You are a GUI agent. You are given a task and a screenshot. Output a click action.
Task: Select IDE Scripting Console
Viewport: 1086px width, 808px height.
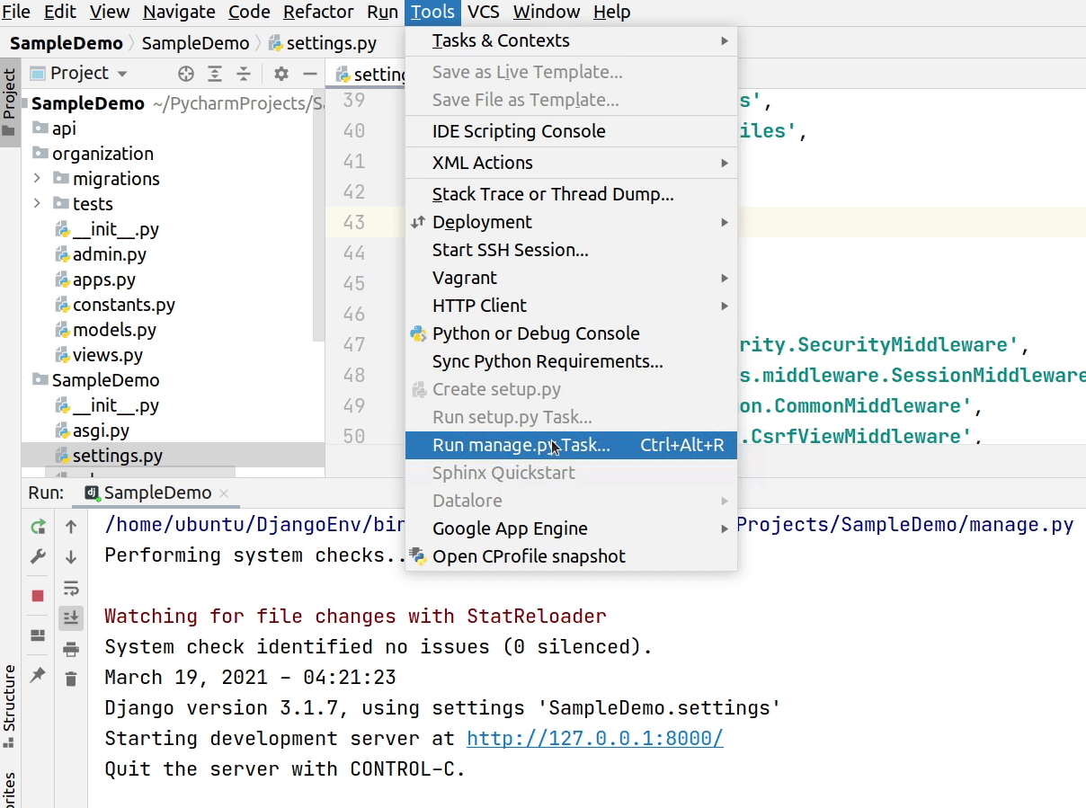click(517, 131)
